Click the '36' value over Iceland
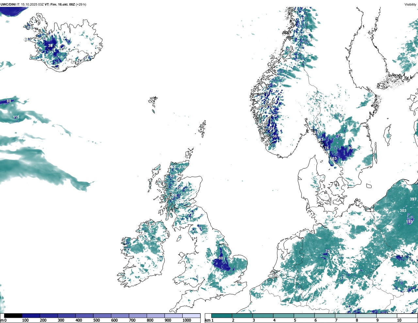This screenshot has height=323, width=418. coord(50,46)
